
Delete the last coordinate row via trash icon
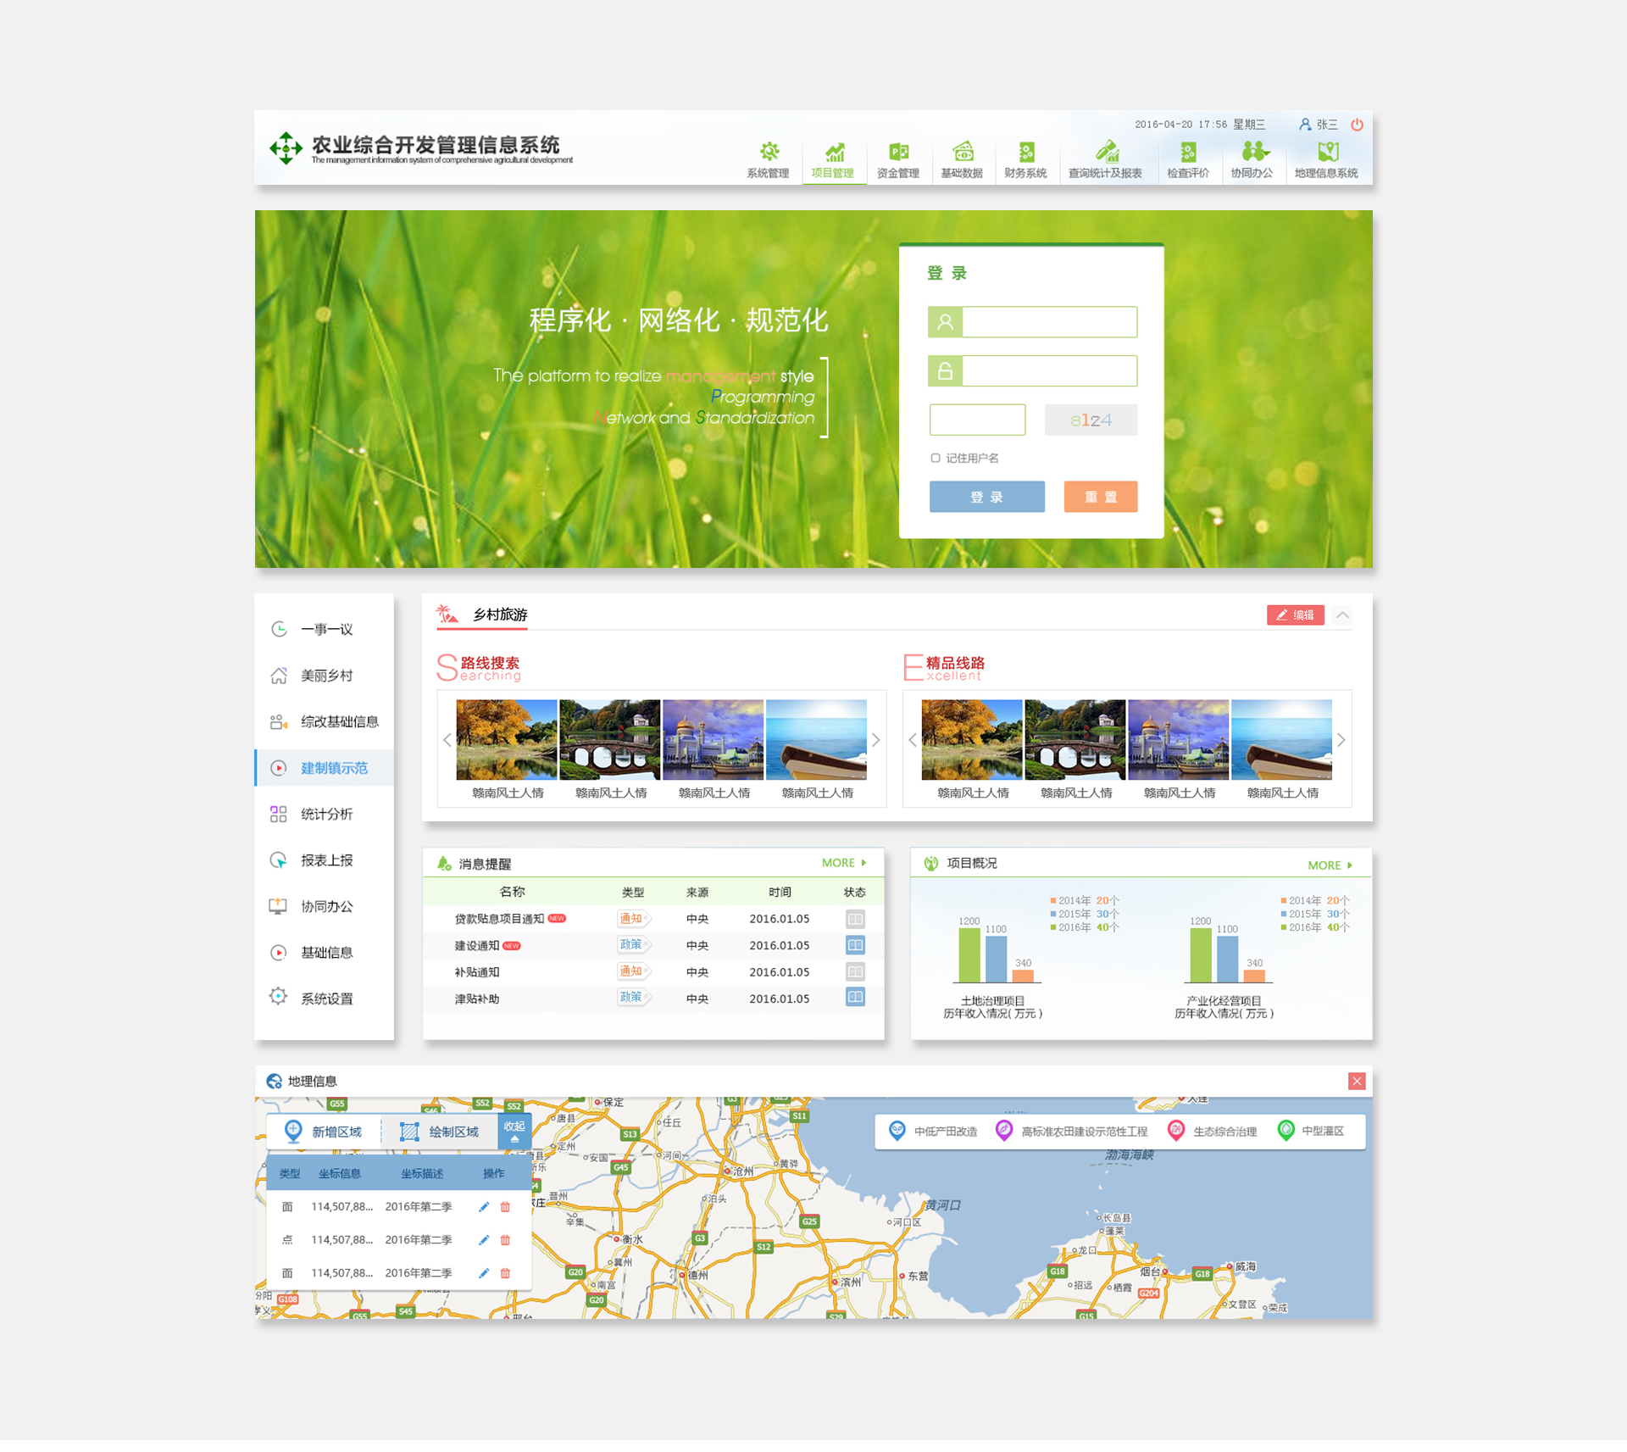coord(506,1273)
